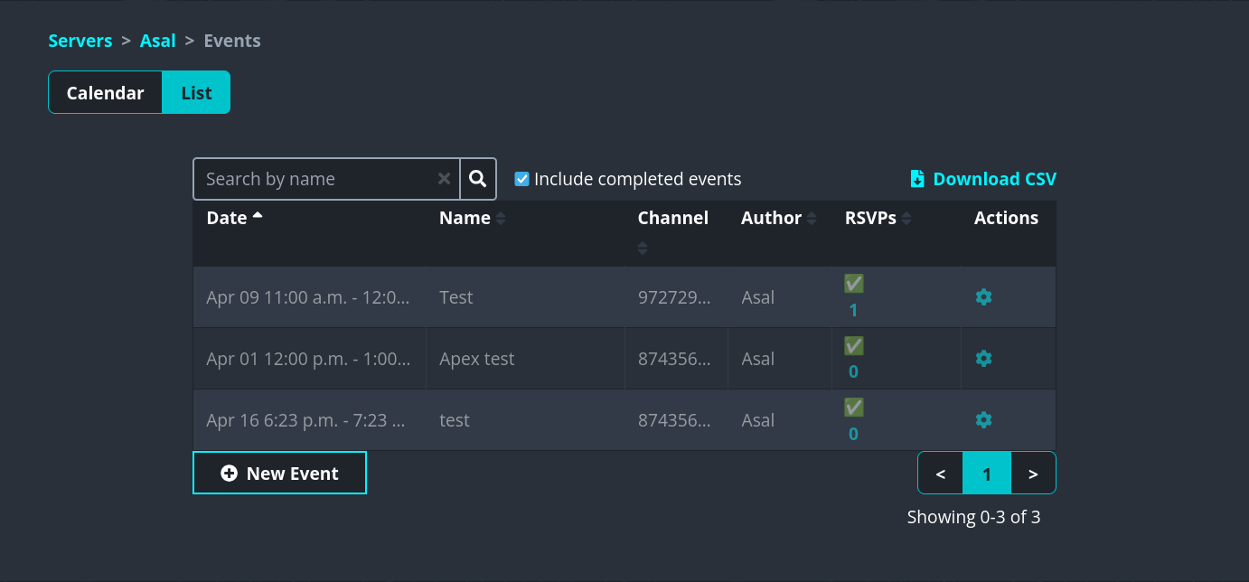Click the search magnifier icon
Image resolution: width=1249 pixels, height=582 pixels.
(477, 178)
